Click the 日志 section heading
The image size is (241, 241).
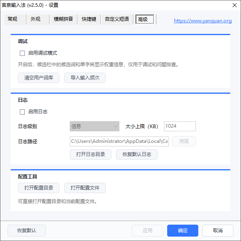23,100
